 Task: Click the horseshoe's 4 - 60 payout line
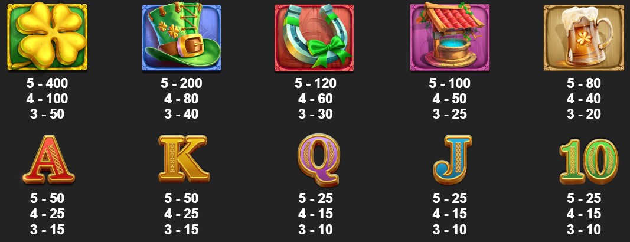click(315, 99)
